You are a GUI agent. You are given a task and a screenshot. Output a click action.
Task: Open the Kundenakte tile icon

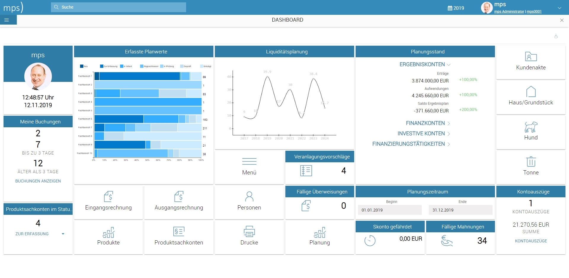point(531,56)
